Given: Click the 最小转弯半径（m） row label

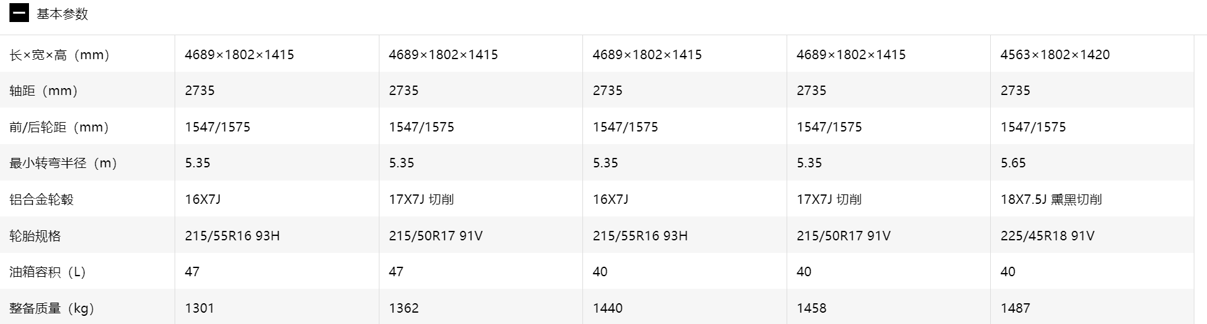Looking at the screenshot, I should pos(63,163).
